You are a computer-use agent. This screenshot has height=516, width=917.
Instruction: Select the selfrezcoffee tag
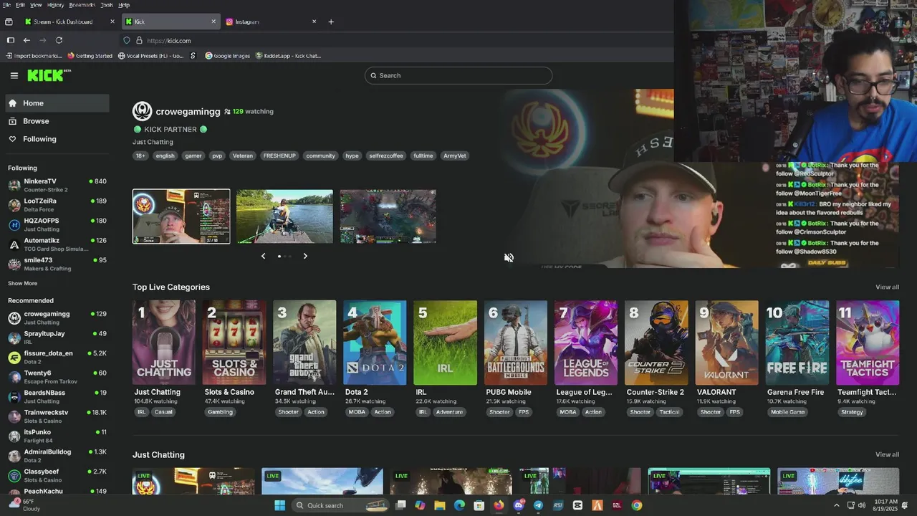(x=385, y=156)
